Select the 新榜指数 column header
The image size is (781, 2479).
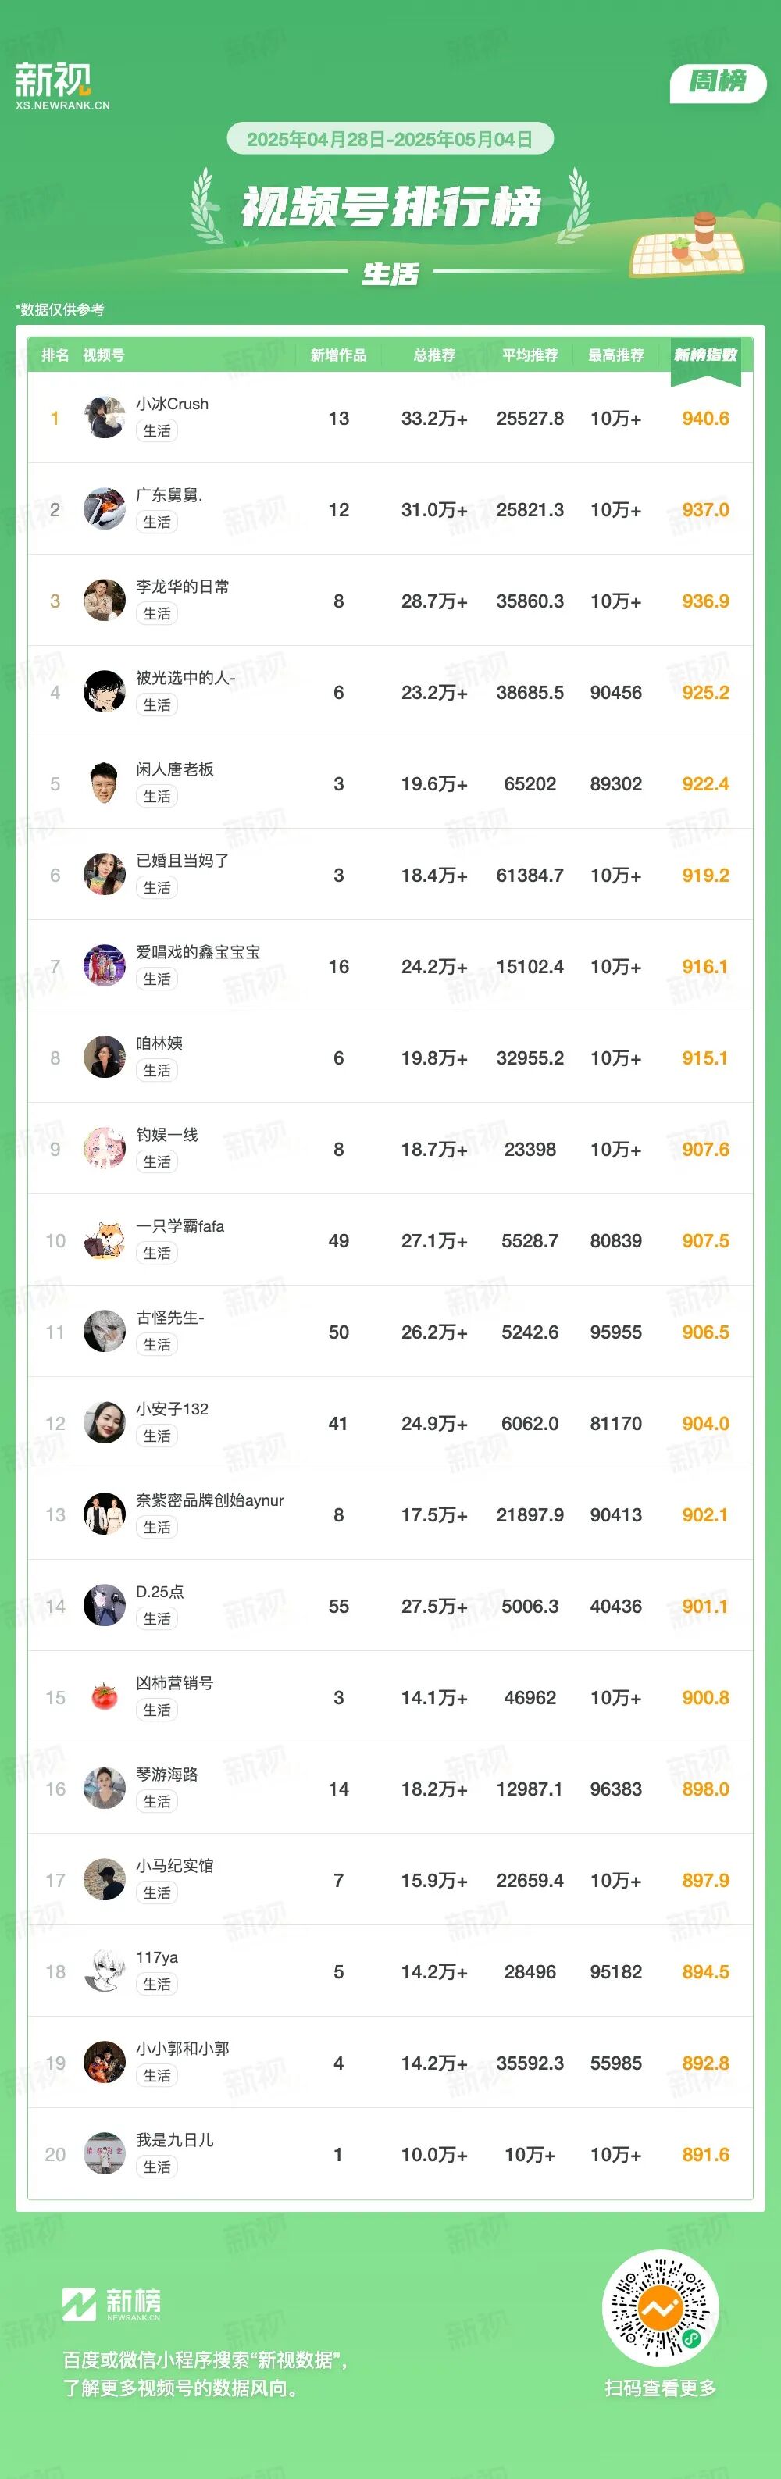[x=705, y=355]
